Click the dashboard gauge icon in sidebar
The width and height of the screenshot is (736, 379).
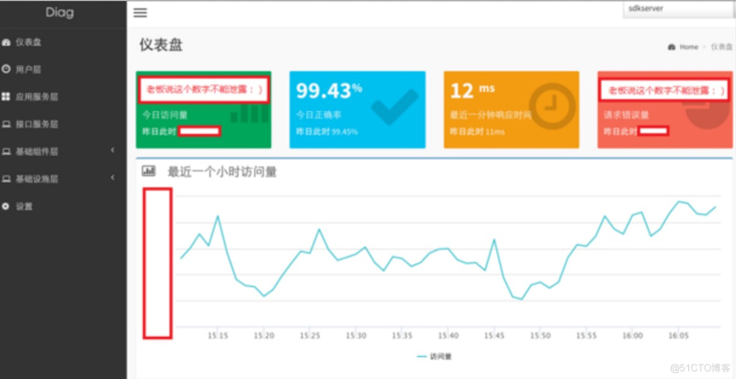tap(6, 42)
